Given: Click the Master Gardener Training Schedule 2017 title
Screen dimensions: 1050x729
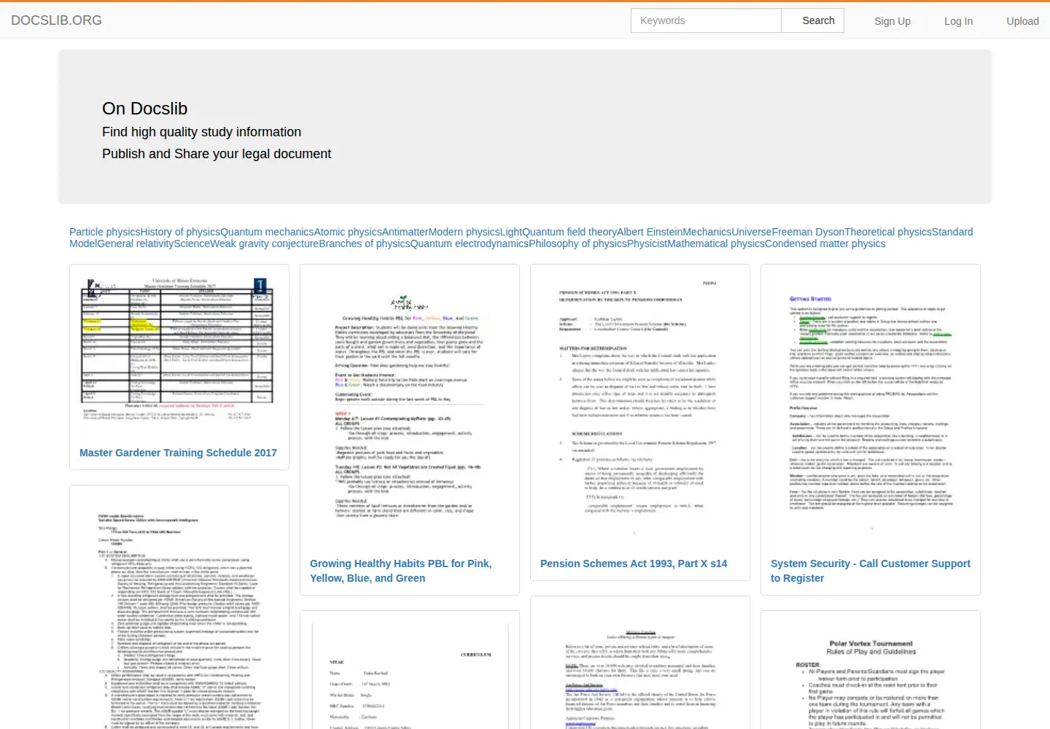Looking at the screenshot, I should pos(178,453).
